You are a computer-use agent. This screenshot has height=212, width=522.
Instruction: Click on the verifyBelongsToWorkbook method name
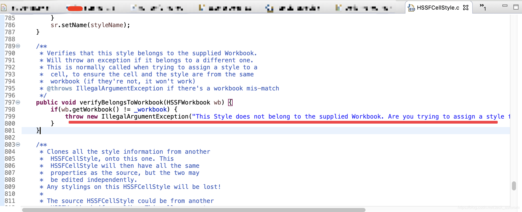pyautogui.click(x=121, y=102)
